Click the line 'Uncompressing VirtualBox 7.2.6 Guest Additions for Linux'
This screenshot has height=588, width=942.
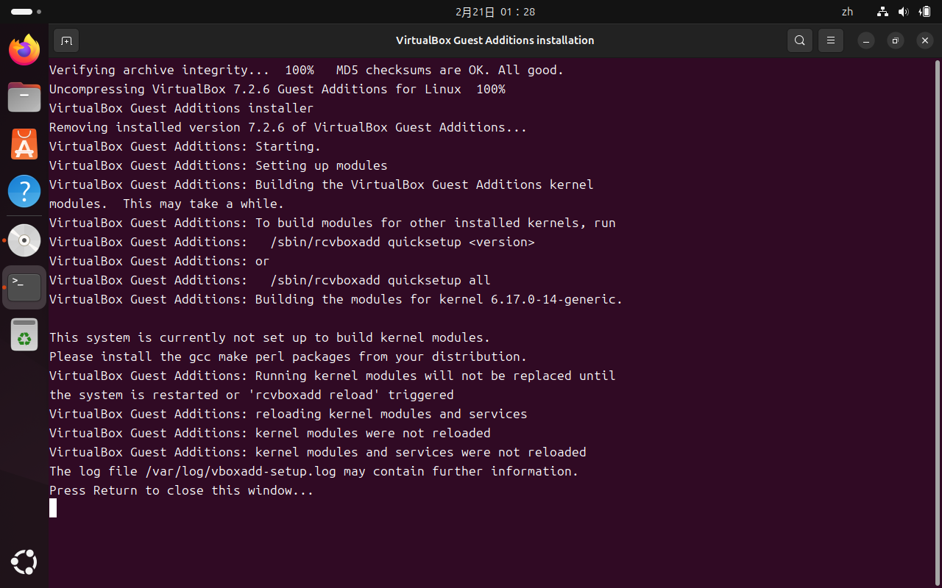click(x=255, y=90)
